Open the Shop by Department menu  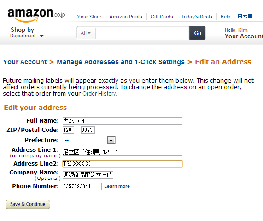point(27,33)
